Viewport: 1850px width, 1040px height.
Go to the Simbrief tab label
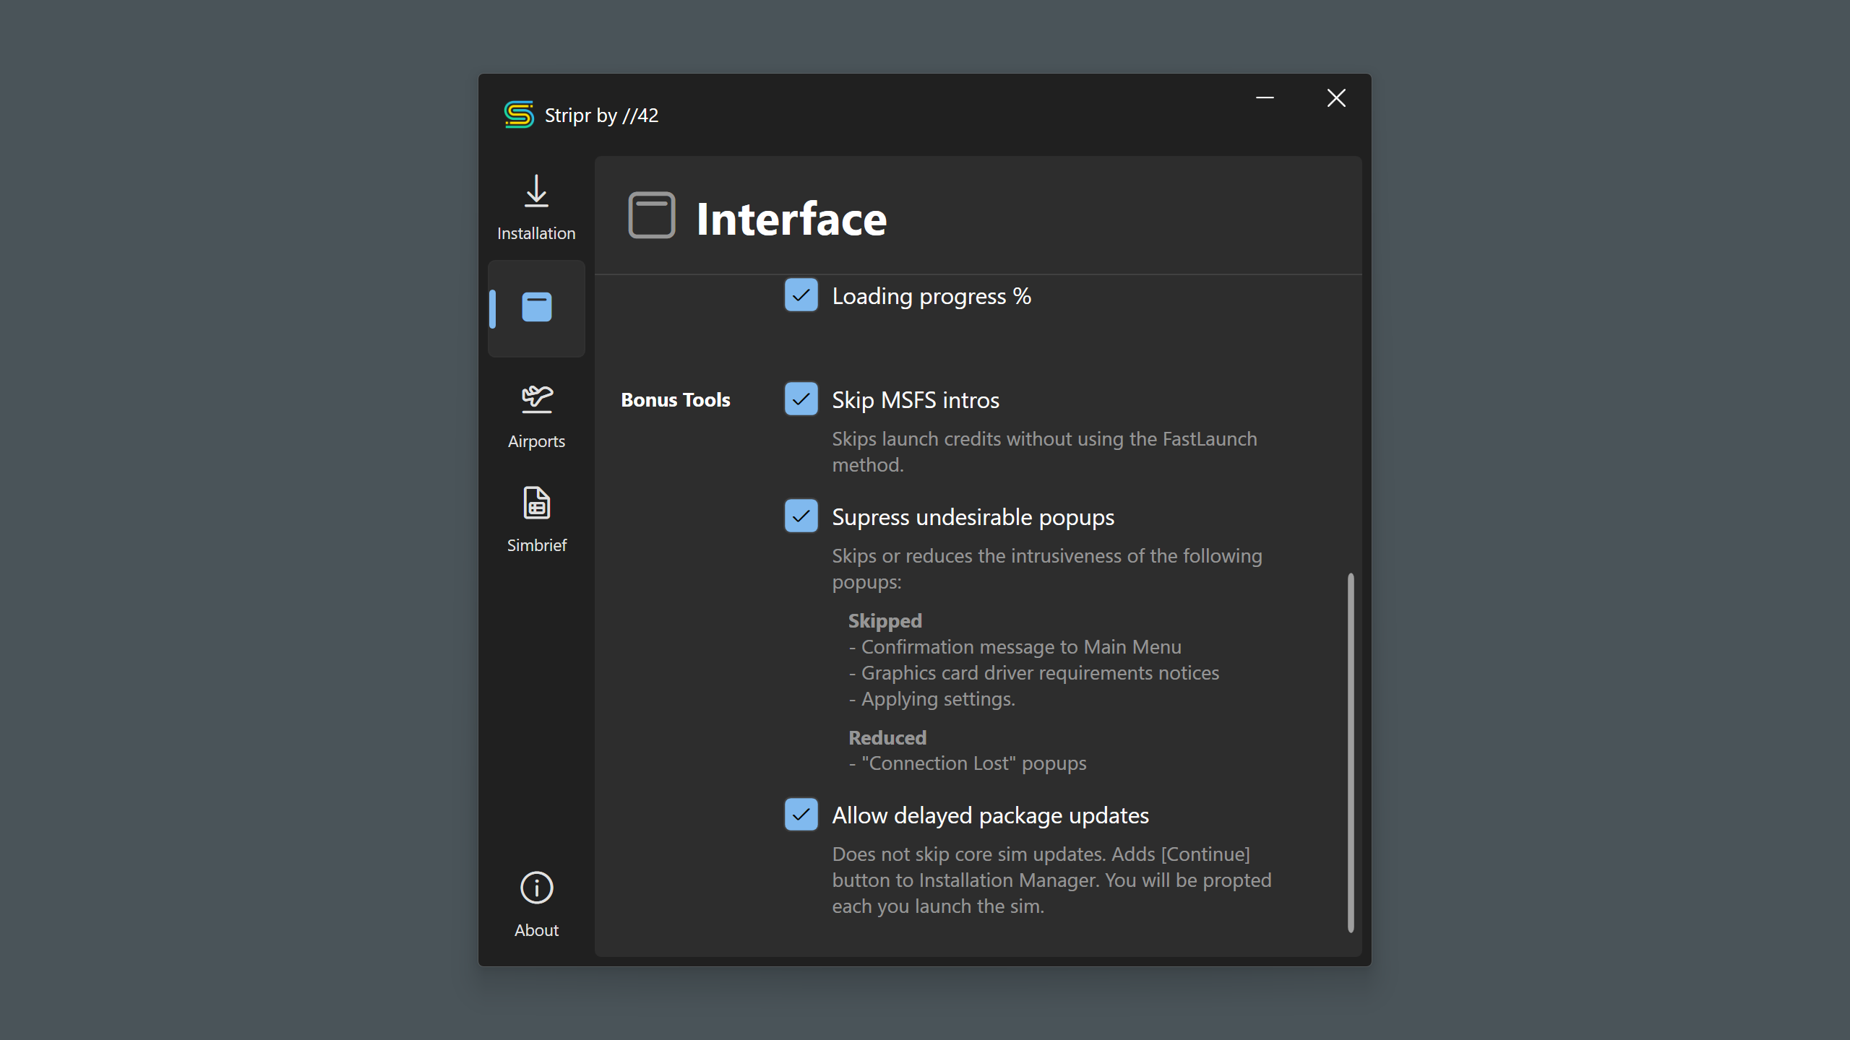coord(536,545)
